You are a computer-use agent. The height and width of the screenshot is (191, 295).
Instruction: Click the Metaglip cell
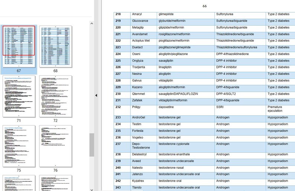coord(143,29)
